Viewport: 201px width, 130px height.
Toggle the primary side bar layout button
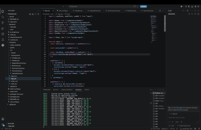click(189, 6)
